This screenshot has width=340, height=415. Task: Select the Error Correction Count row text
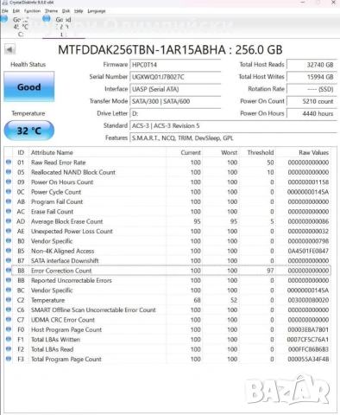click(x=61, y=271)
